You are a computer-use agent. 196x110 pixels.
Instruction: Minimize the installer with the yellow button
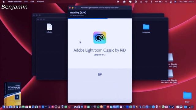pos(73,8)
